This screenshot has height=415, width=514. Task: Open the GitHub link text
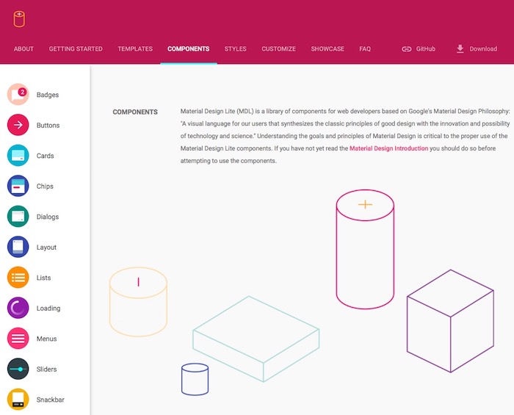tap(425, 48)
